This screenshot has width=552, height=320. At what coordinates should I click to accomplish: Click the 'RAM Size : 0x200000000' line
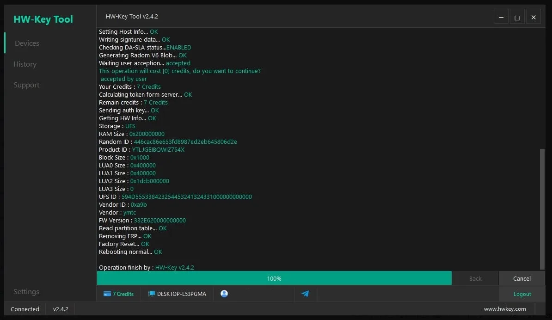[x=132, y=134]
